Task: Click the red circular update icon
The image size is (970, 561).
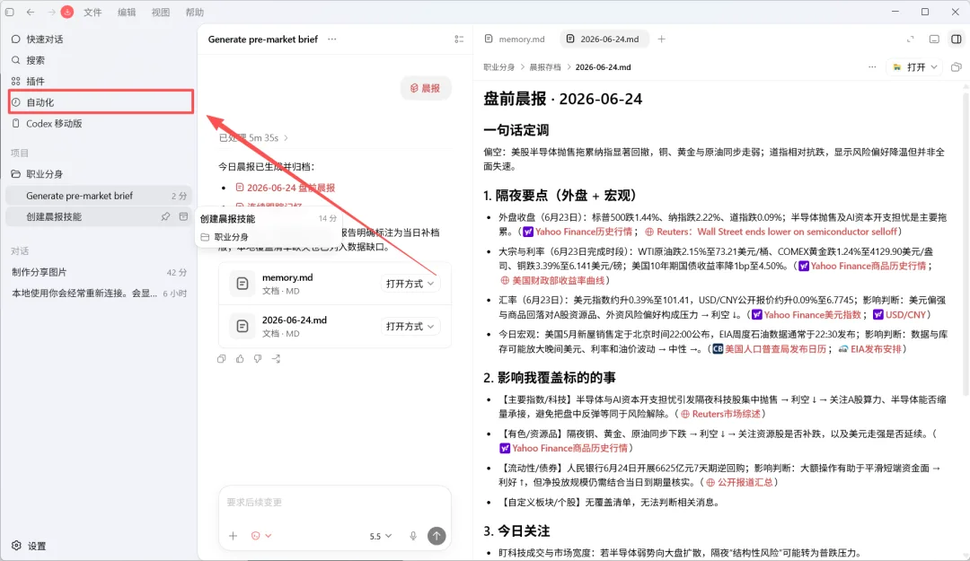Action: click(66, 12)
